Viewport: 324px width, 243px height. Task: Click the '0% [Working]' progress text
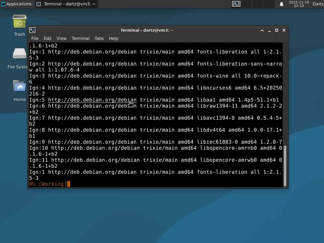[48, 184]
